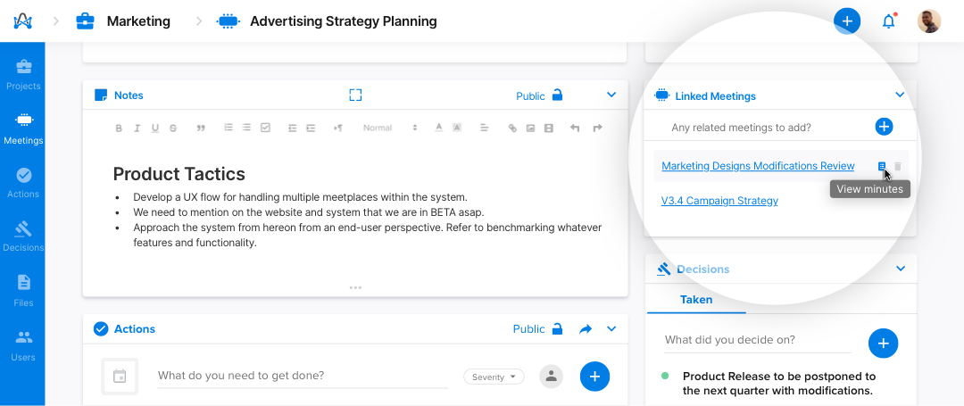Go to Files in sidebar
Screen dimensions: 964x406
point(23,291)
